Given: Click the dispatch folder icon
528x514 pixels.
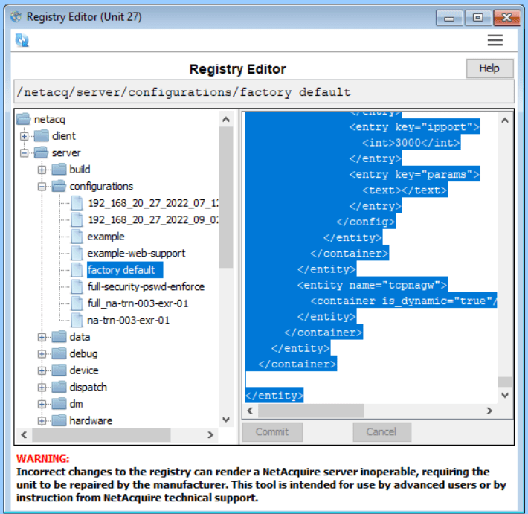Looking at the screenshot, I should (59, 387).
